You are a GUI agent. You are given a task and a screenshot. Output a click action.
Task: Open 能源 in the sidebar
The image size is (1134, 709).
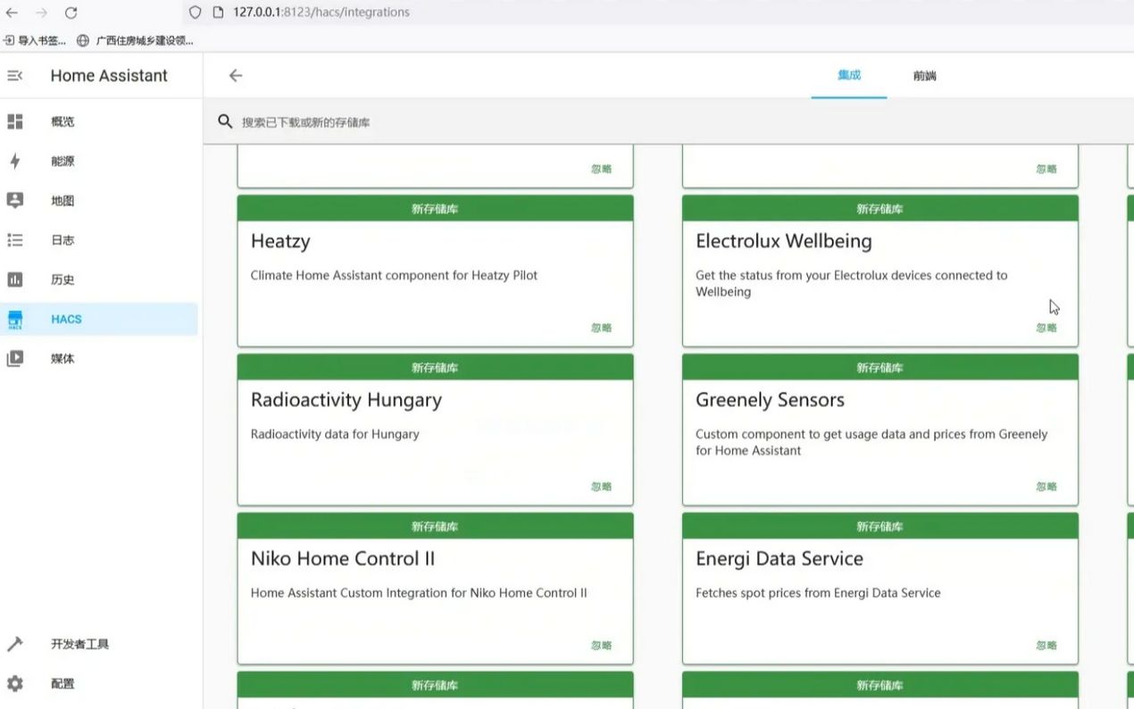point(63,161)
